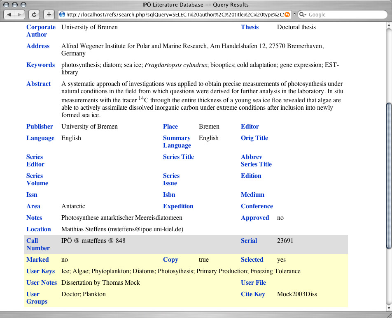Click the Expedition link
This screenshot has width=392, height=318.
click(x=178, y=207)
